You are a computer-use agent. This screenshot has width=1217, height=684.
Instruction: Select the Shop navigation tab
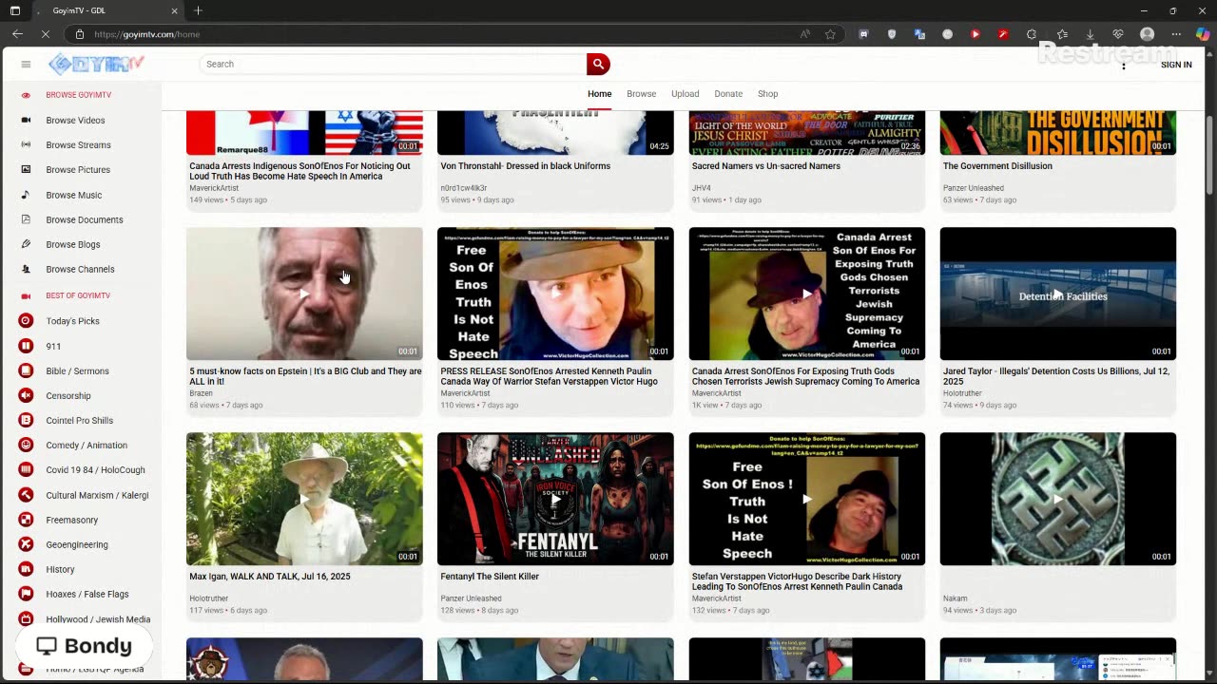point(767,94)
